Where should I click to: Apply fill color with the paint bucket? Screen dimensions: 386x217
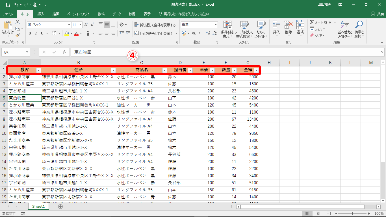pyautogui.click(x=67, y=33)
